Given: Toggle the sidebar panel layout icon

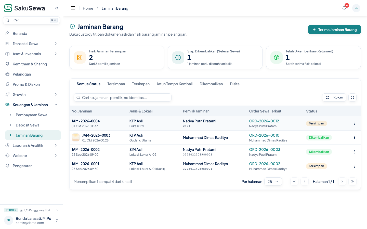Looking at the screenshot, I should click(73, 8).
